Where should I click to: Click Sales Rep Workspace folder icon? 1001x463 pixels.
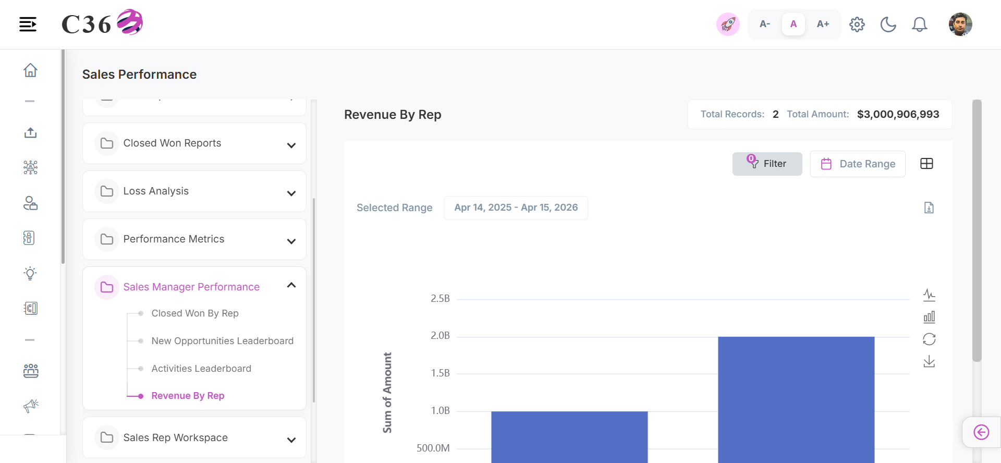107,437
